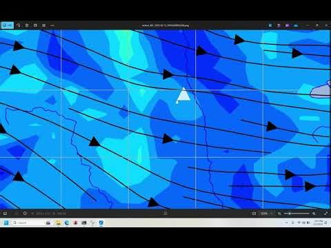
Task: Click the center icon in bottom bar
Action: [165, 214]
